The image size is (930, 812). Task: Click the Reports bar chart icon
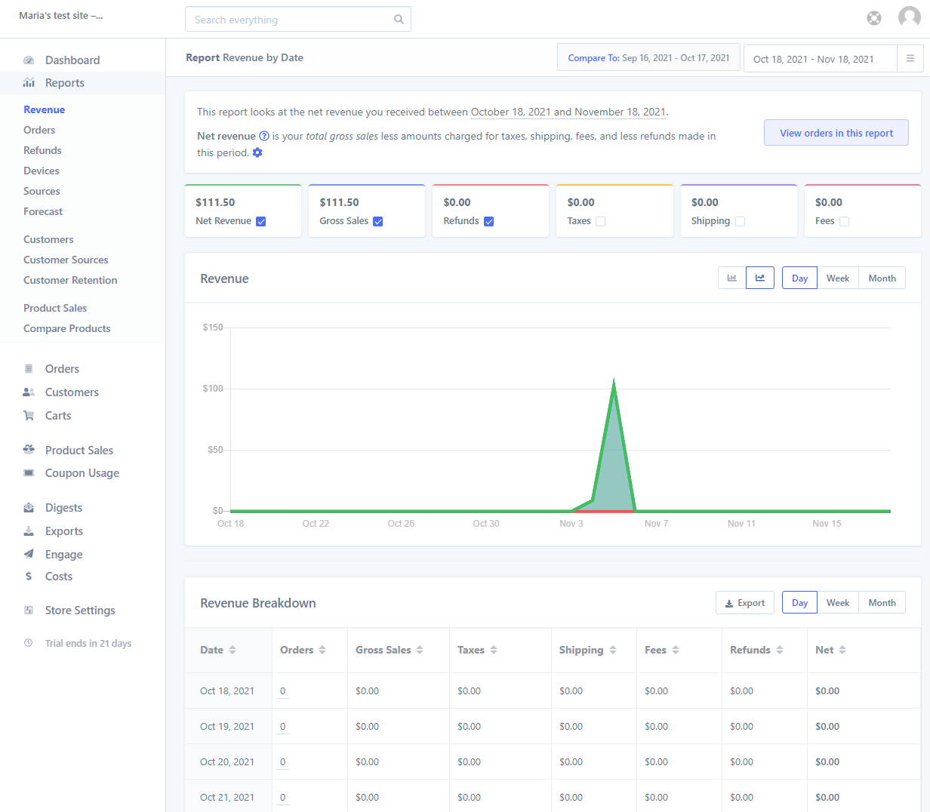[29, 83]
